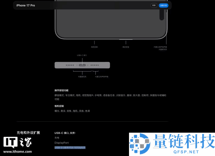
Task: Click the 内置麦克风 label below bottom-edge diagram
Action: coord(82,77)
